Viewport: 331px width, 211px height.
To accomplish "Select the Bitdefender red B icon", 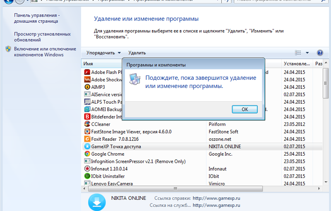I will 87,117.
